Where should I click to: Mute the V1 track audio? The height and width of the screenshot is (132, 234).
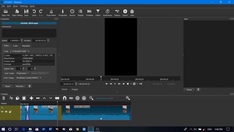point(2,111)
